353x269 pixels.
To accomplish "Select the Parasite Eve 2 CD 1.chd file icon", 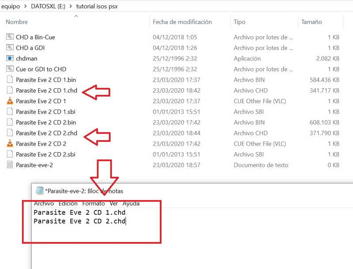I will tap(10, 90).
